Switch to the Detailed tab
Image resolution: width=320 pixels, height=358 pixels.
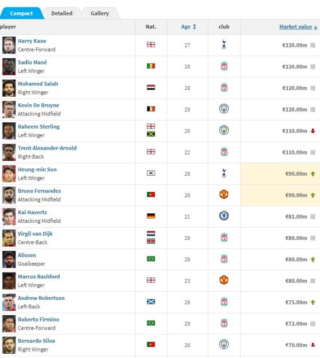(x=62, y=13)
